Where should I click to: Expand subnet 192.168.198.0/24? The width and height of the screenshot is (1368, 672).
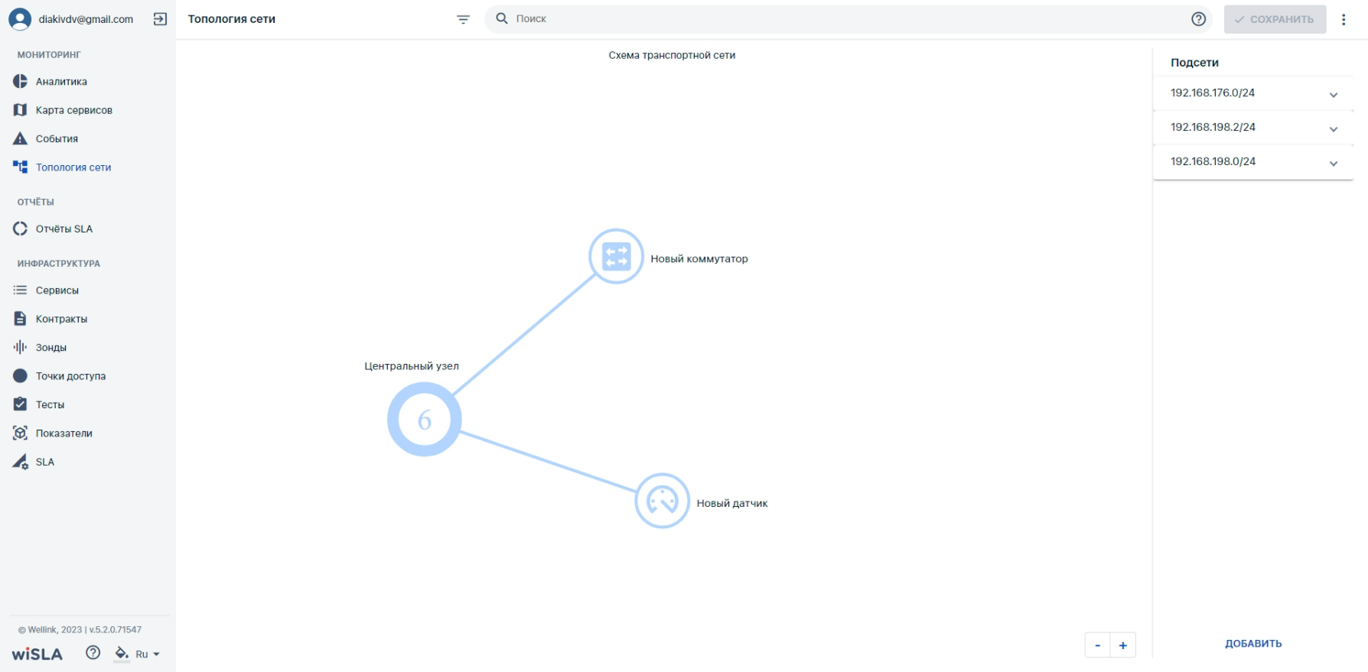[x=1252, y=162]
